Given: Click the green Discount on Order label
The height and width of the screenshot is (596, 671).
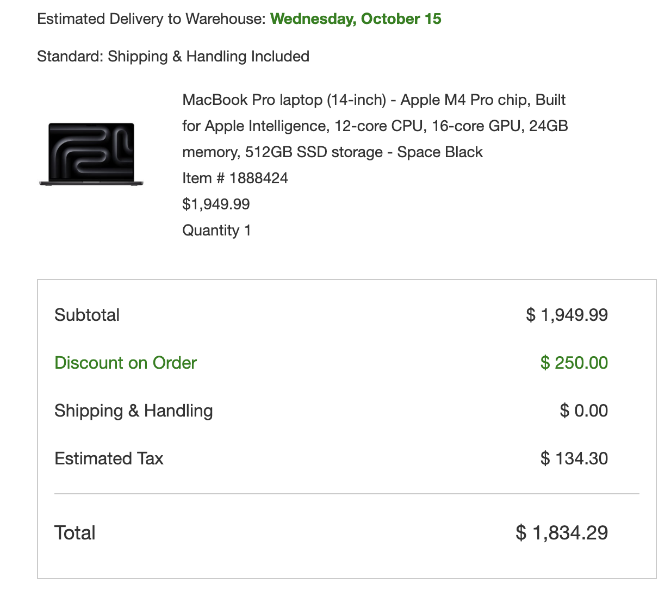Looking at the screenshot, I should pyautogui.click(x=126, y=363).
